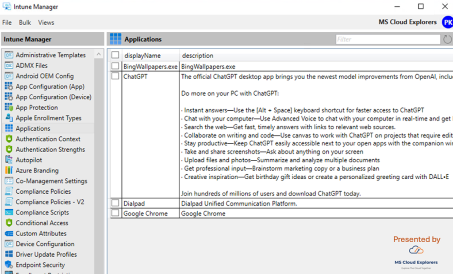
Task: Click the App Protection icon
Action: click(9, 108)
